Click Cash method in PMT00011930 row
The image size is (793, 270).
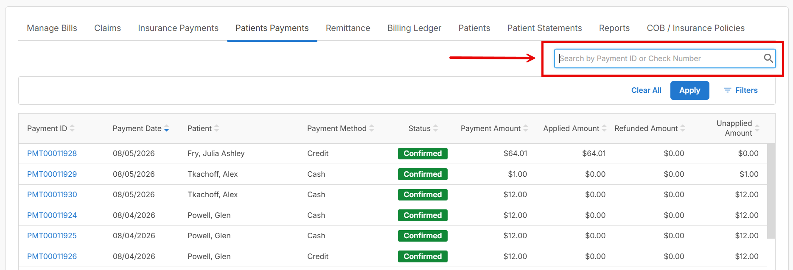(316, 195)
